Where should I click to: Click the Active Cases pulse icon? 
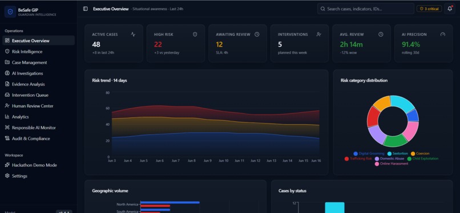pyautogui.click(x=133, y=34)
